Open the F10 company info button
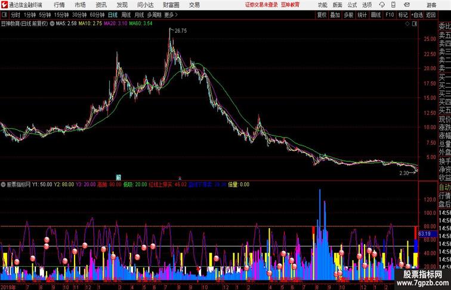This screenshot has width=451, height=290. point(390,15)
